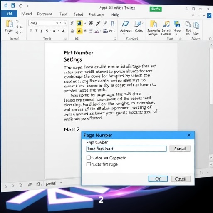213x213 pixels.
Task: Click the Caks icon in ribbon
Action: (x=138, y=24)
